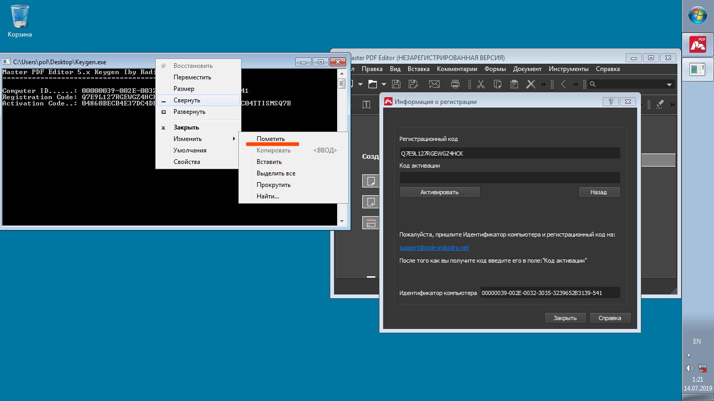
Task: Click the second create-document icon on start page
Action: 371,202
